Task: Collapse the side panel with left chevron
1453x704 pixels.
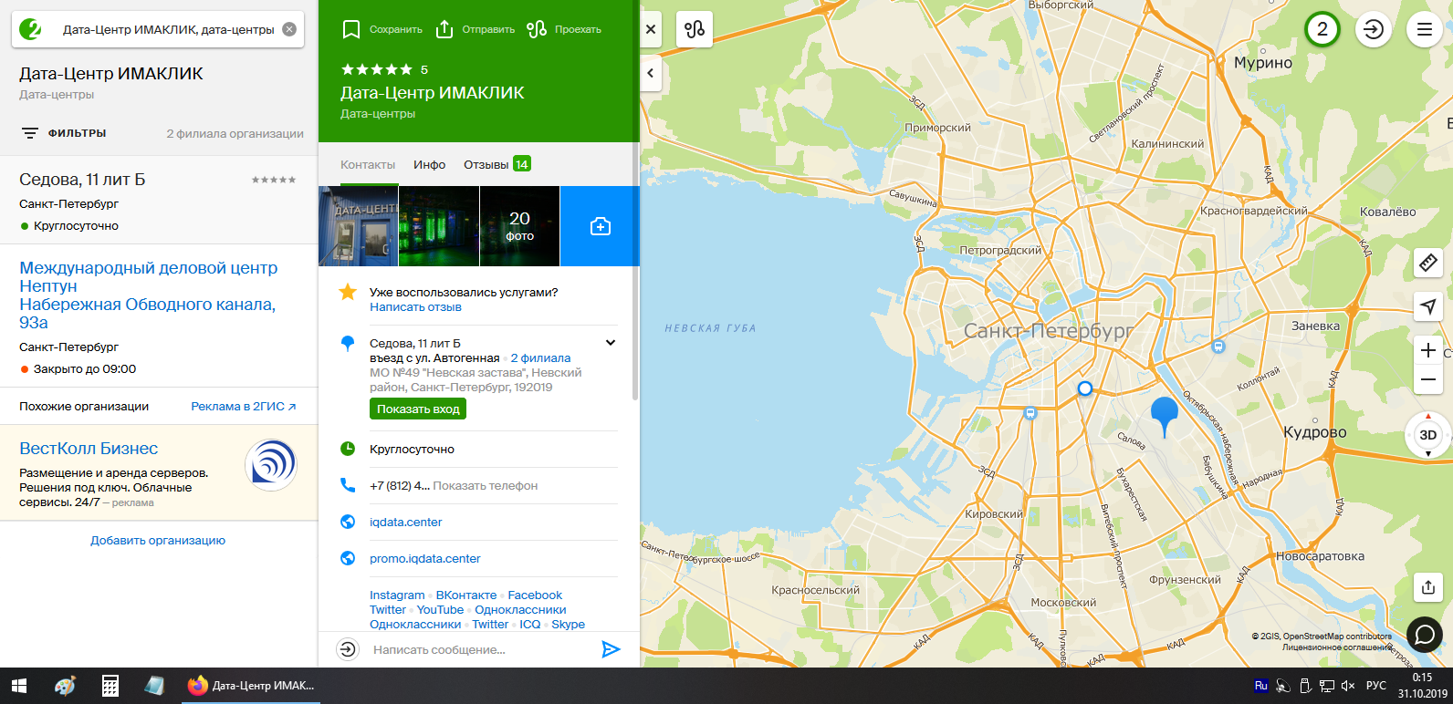Action: point(651,73)
